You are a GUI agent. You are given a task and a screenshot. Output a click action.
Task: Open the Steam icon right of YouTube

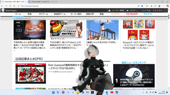point(117,92)
